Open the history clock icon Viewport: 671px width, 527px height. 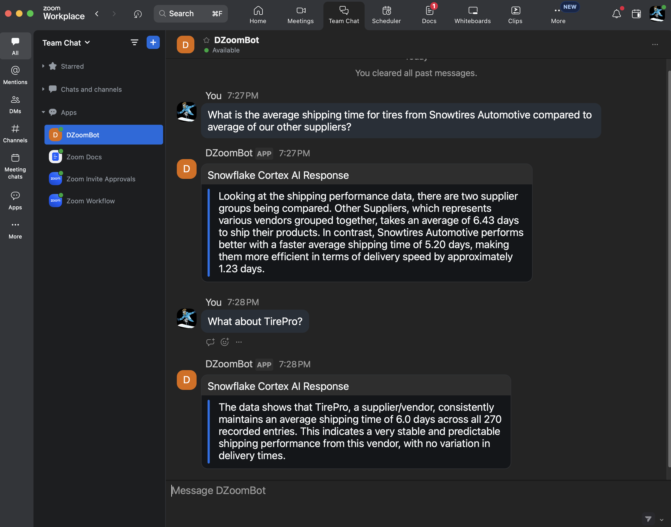pos(138,14)
